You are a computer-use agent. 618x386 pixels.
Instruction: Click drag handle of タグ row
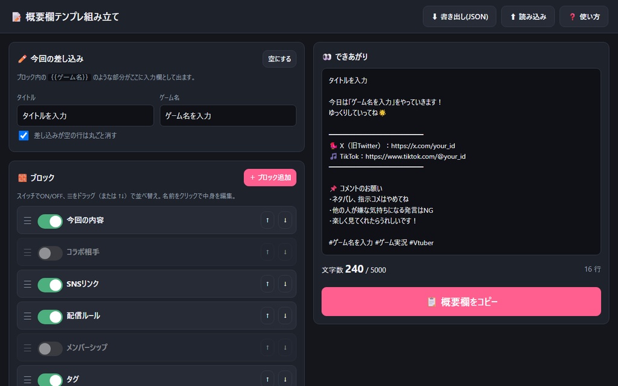tap(27, 380)
